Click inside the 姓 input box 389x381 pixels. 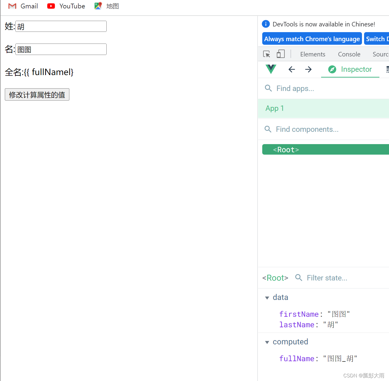point(60,26)
